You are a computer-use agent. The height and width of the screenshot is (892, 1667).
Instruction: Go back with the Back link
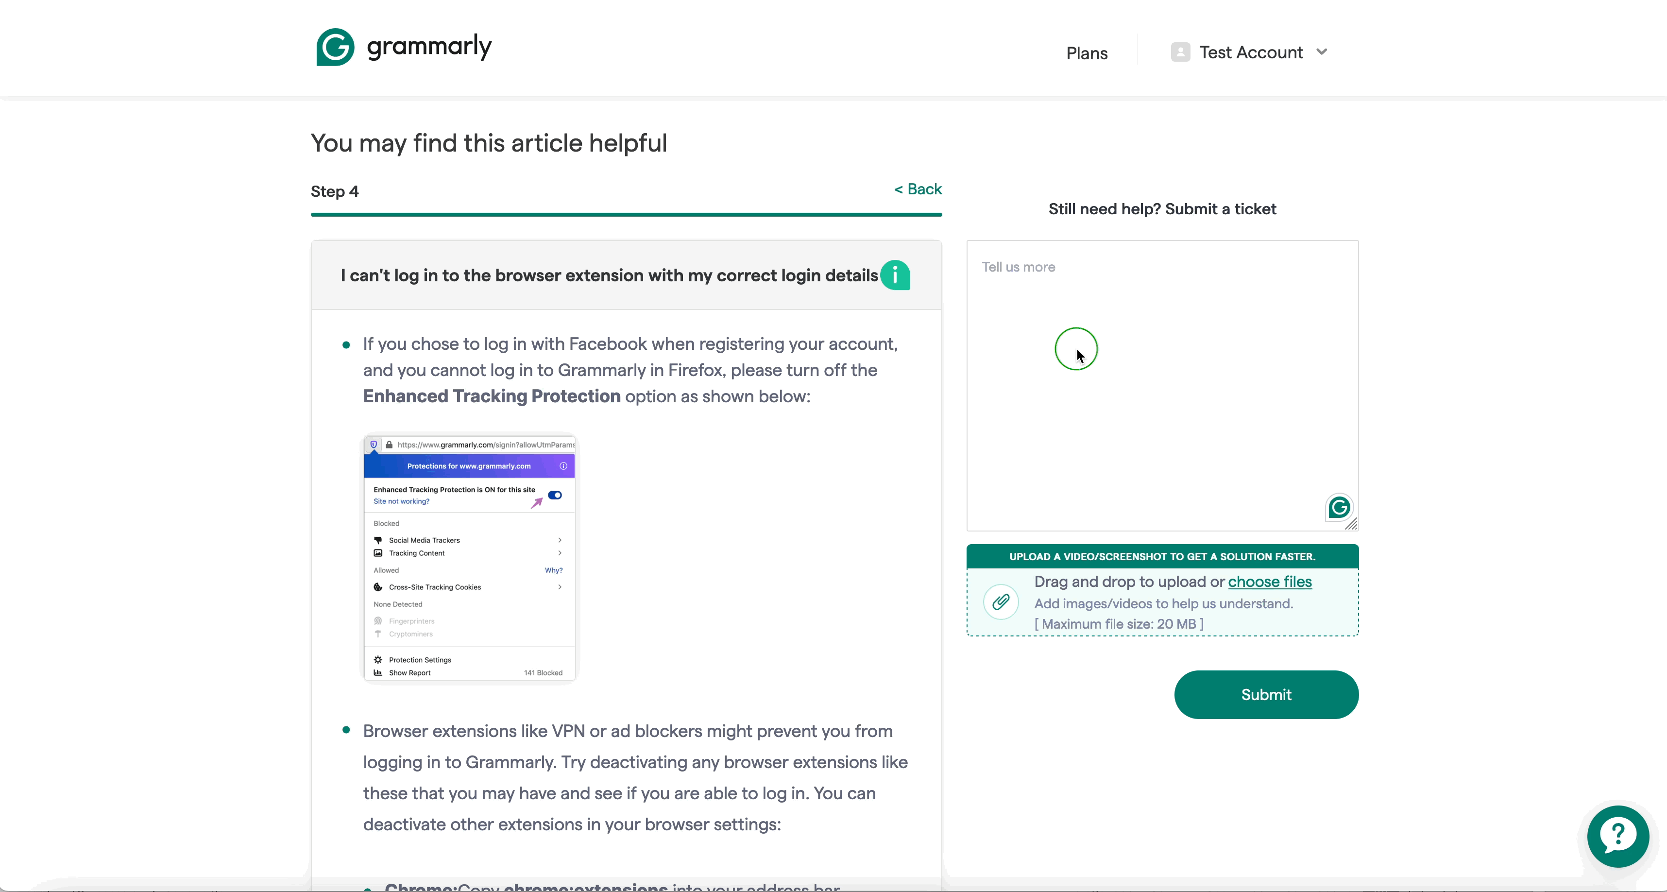[918, 189]
